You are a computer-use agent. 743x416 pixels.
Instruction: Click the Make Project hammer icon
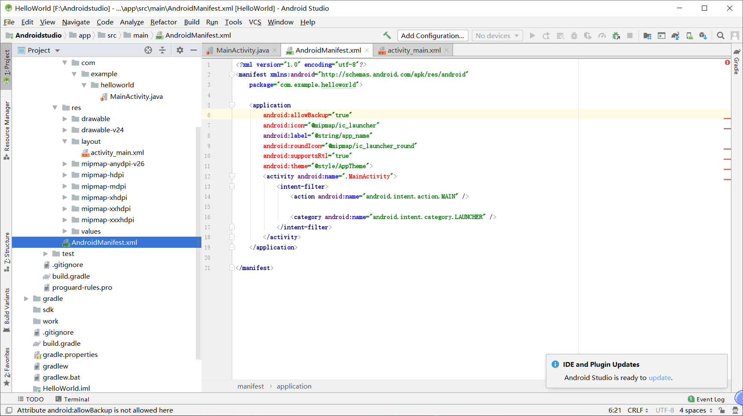(387, 36)
